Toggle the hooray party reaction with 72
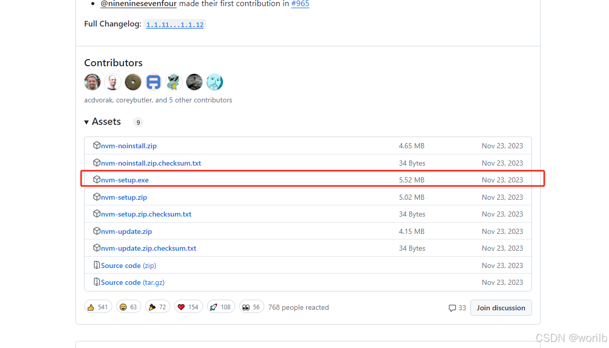 [x=158, y=307]
